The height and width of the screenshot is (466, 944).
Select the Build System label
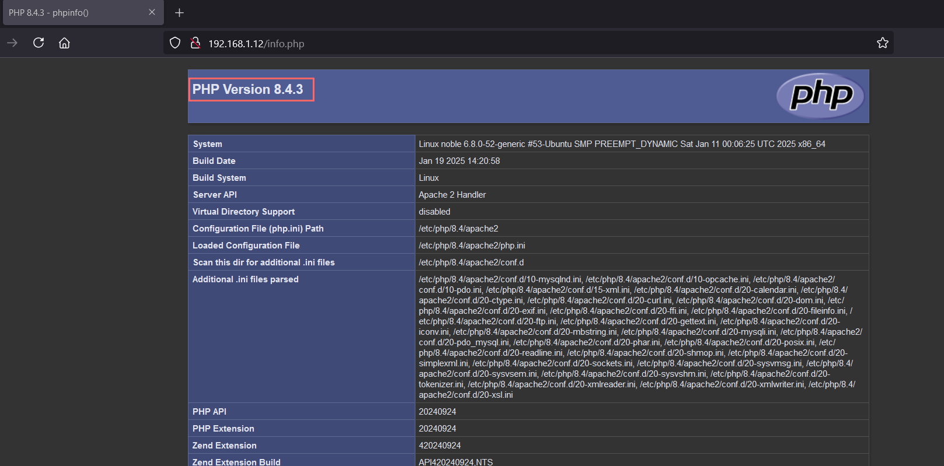pyautogui.click(x=219, y=178)
